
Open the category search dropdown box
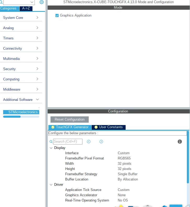coord(19,2)
